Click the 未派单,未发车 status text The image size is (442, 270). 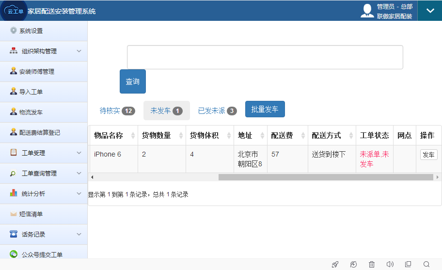pos(374,159)
